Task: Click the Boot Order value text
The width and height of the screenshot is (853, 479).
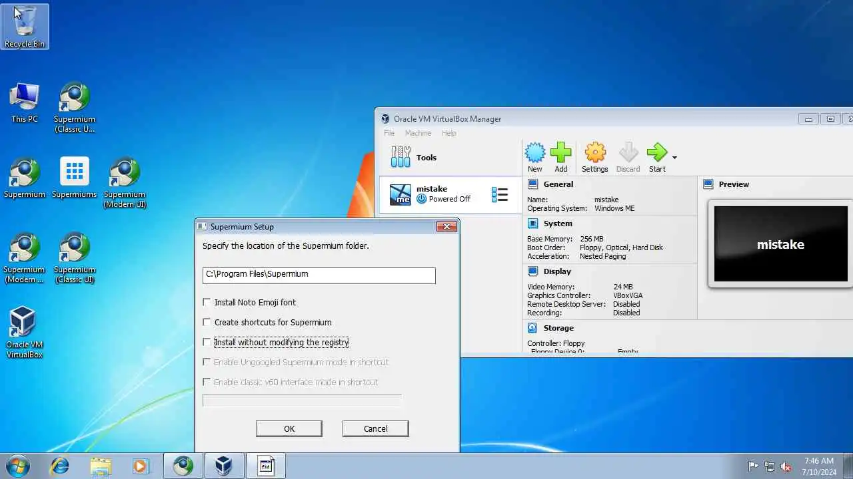Action: point(622,247)
